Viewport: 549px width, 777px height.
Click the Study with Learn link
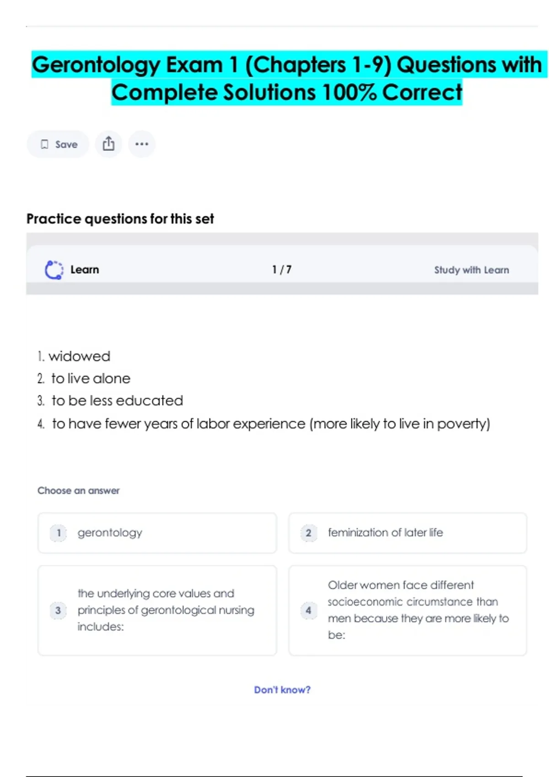pos(471,270)
